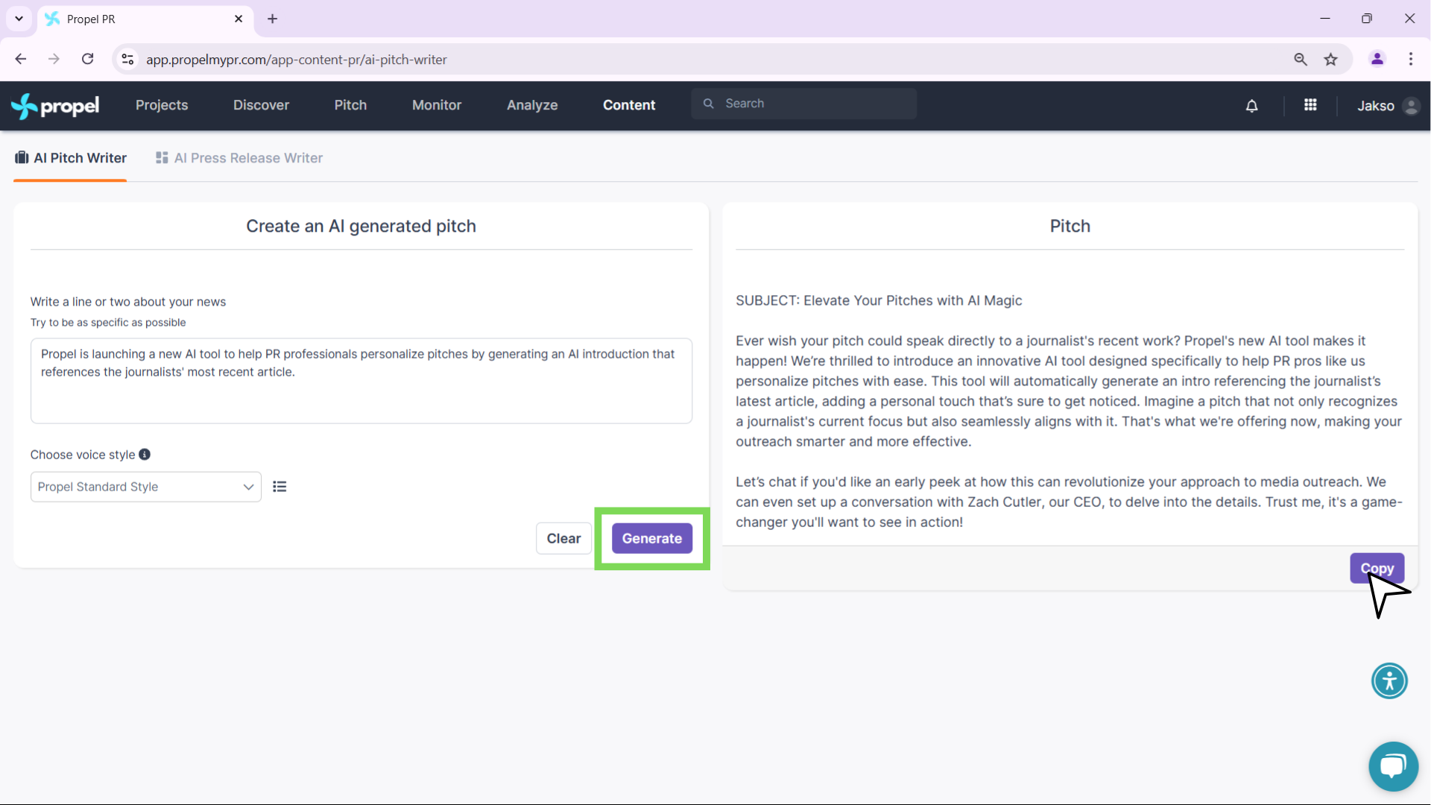1431x805 pixels.
Task: Reload the page
Action: click(87, 59)
